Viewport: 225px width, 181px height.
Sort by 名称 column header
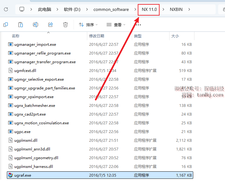[x=16, y=36]
